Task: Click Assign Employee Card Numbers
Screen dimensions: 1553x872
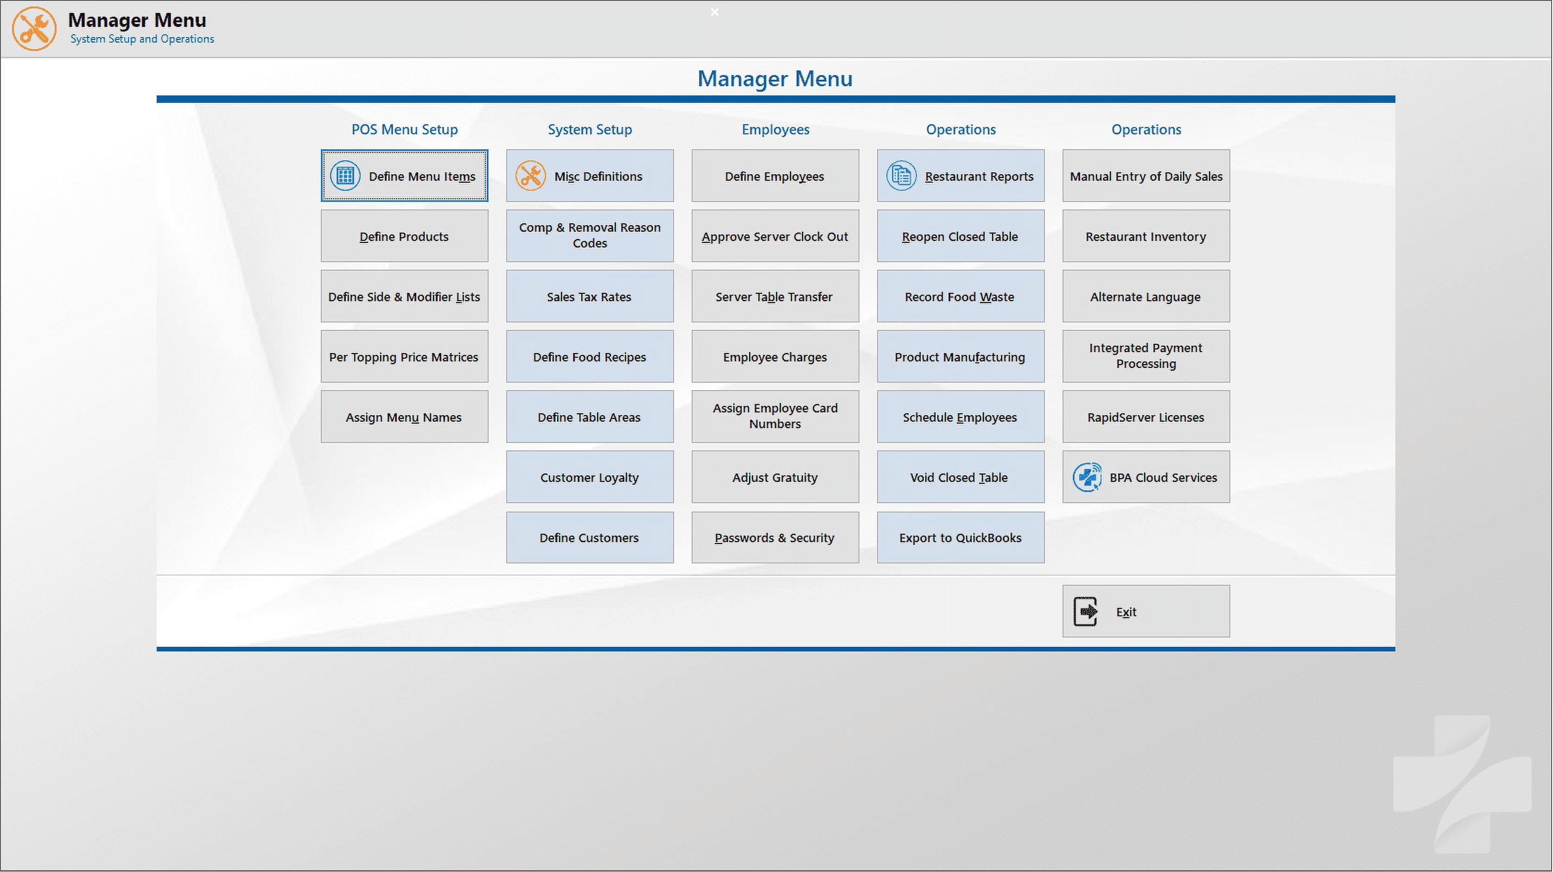Action: 775,417
